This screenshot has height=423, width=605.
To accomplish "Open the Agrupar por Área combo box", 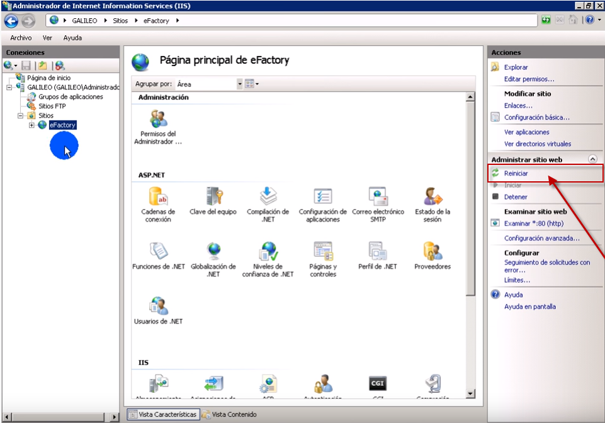I will (x=209, y=84).
